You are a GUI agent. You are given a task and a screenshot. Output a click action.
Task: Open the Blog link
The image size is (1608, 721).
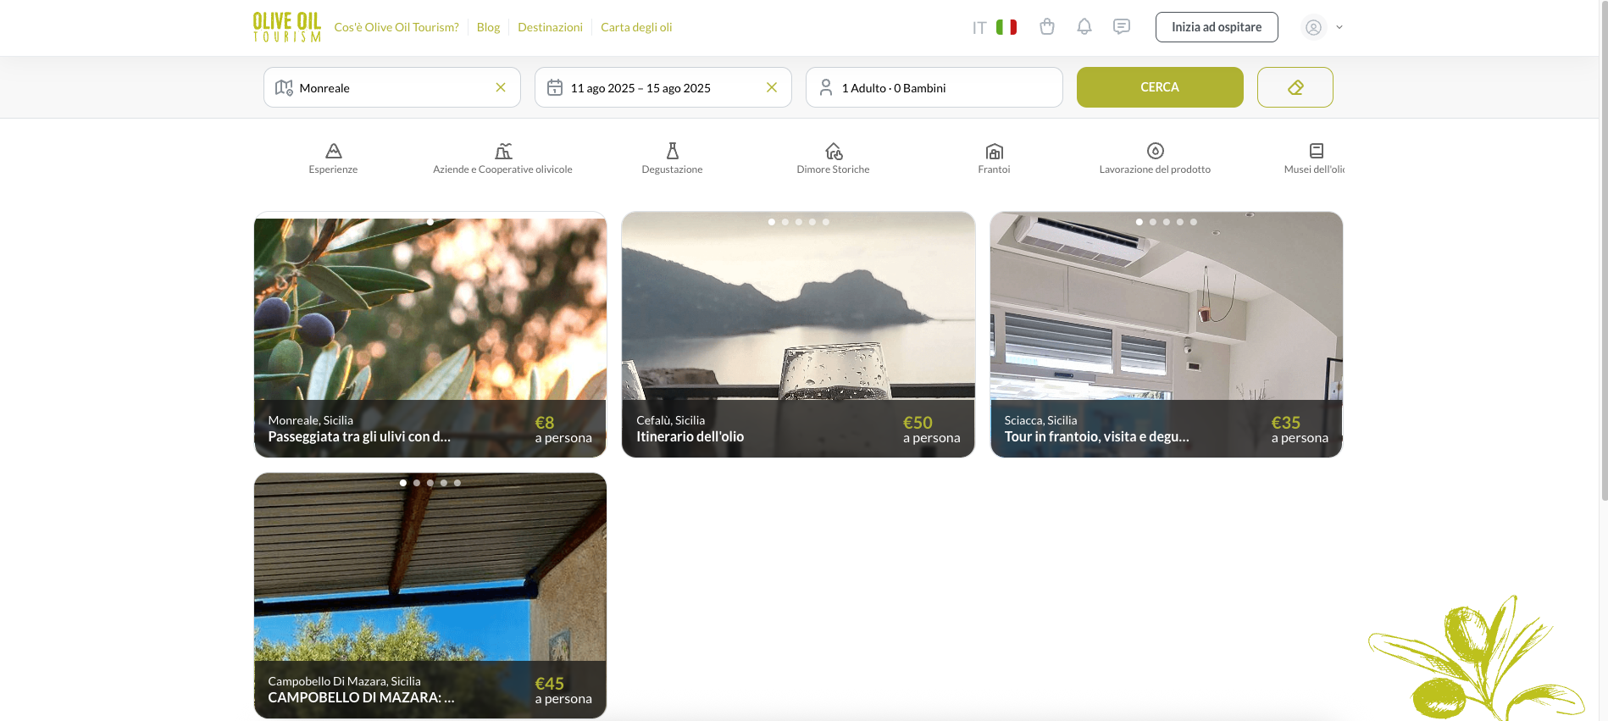488,27
